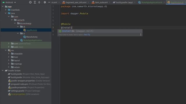
Task: Click the app module folder icon
Action: click(6, 7)
